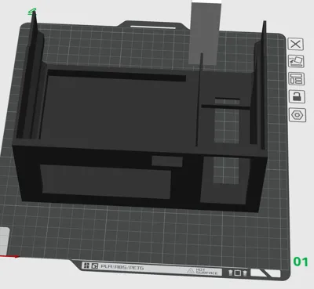
Task: Select the thin vertical divider wall
Action: (199, 100)
